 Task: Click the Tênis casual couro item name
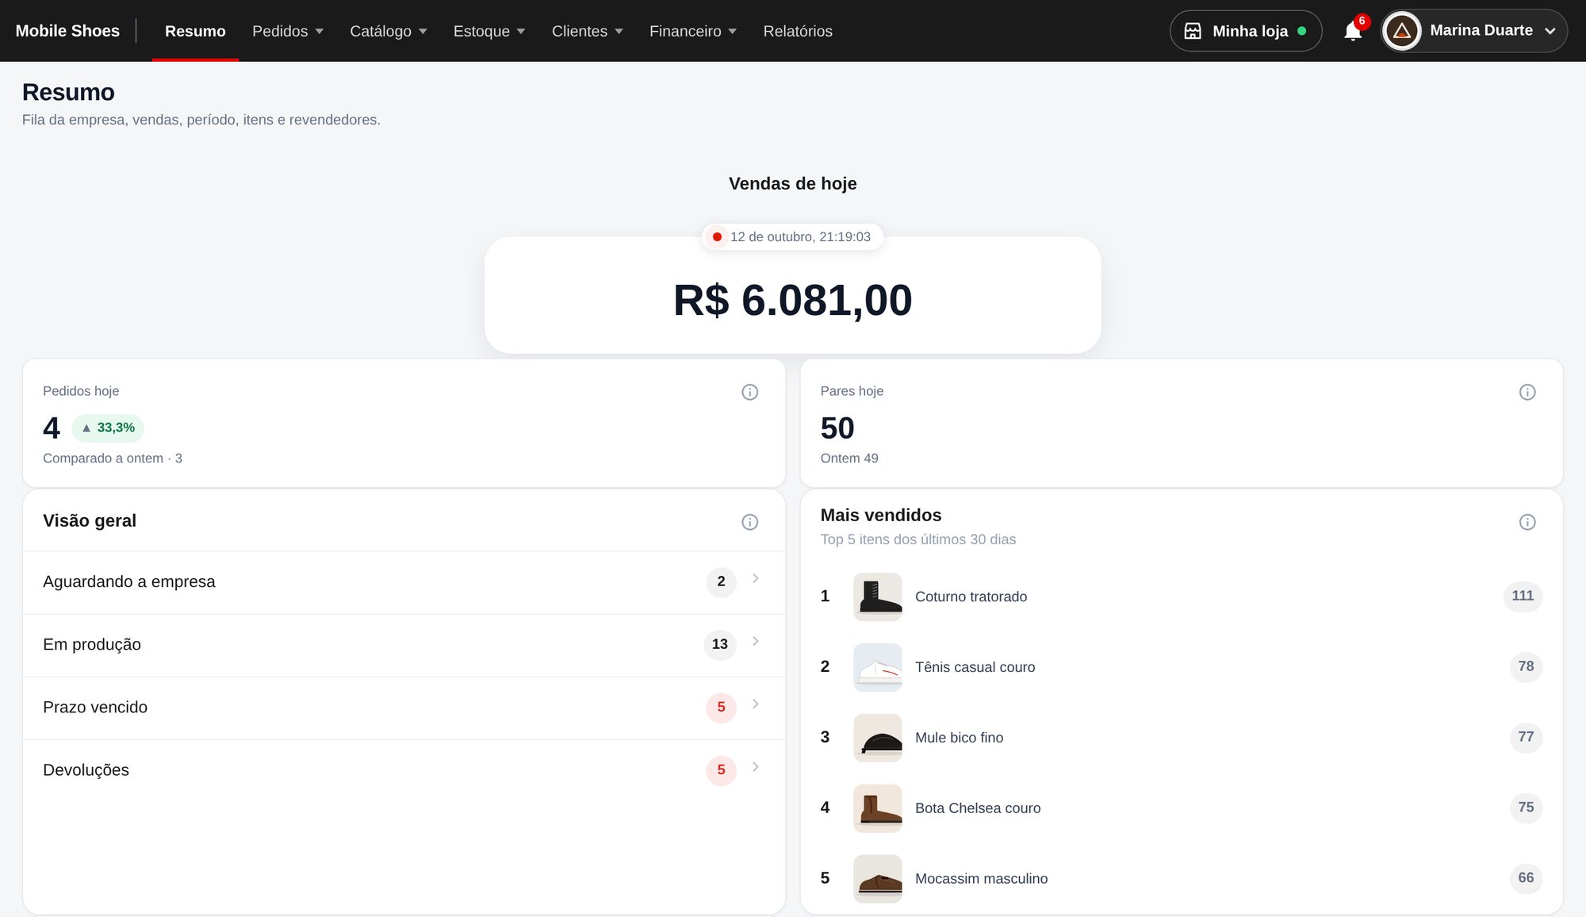[x=975, y=667]
